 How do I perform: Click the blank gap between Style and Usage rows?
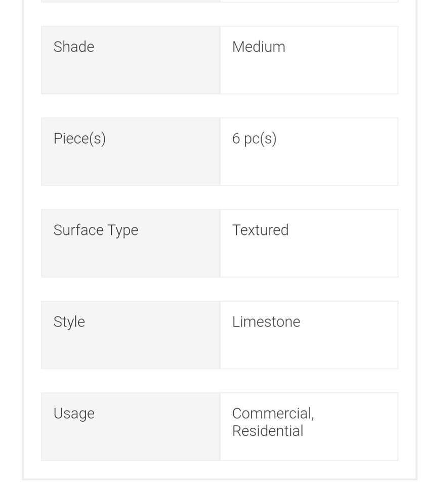pyautogui.click(x=220, y=381)
